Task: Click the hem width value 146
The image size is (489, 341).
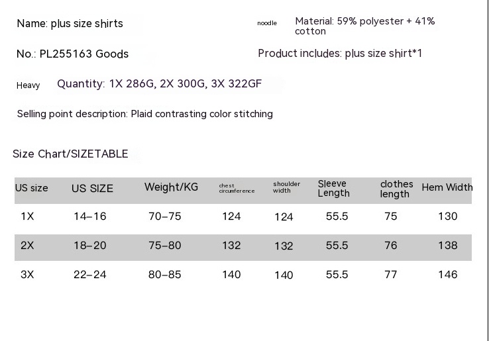Action: [x=448, y=274]
